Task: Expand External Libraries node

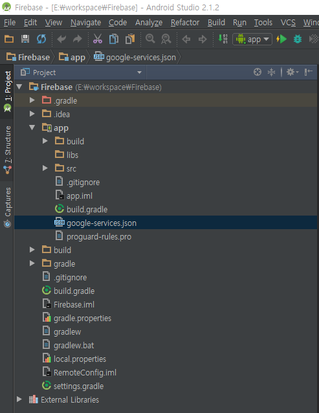Action: pos(19,399)
